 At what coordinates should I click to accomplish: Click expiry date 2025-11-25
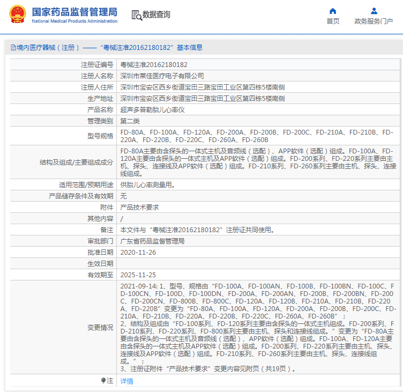point(138,275)
